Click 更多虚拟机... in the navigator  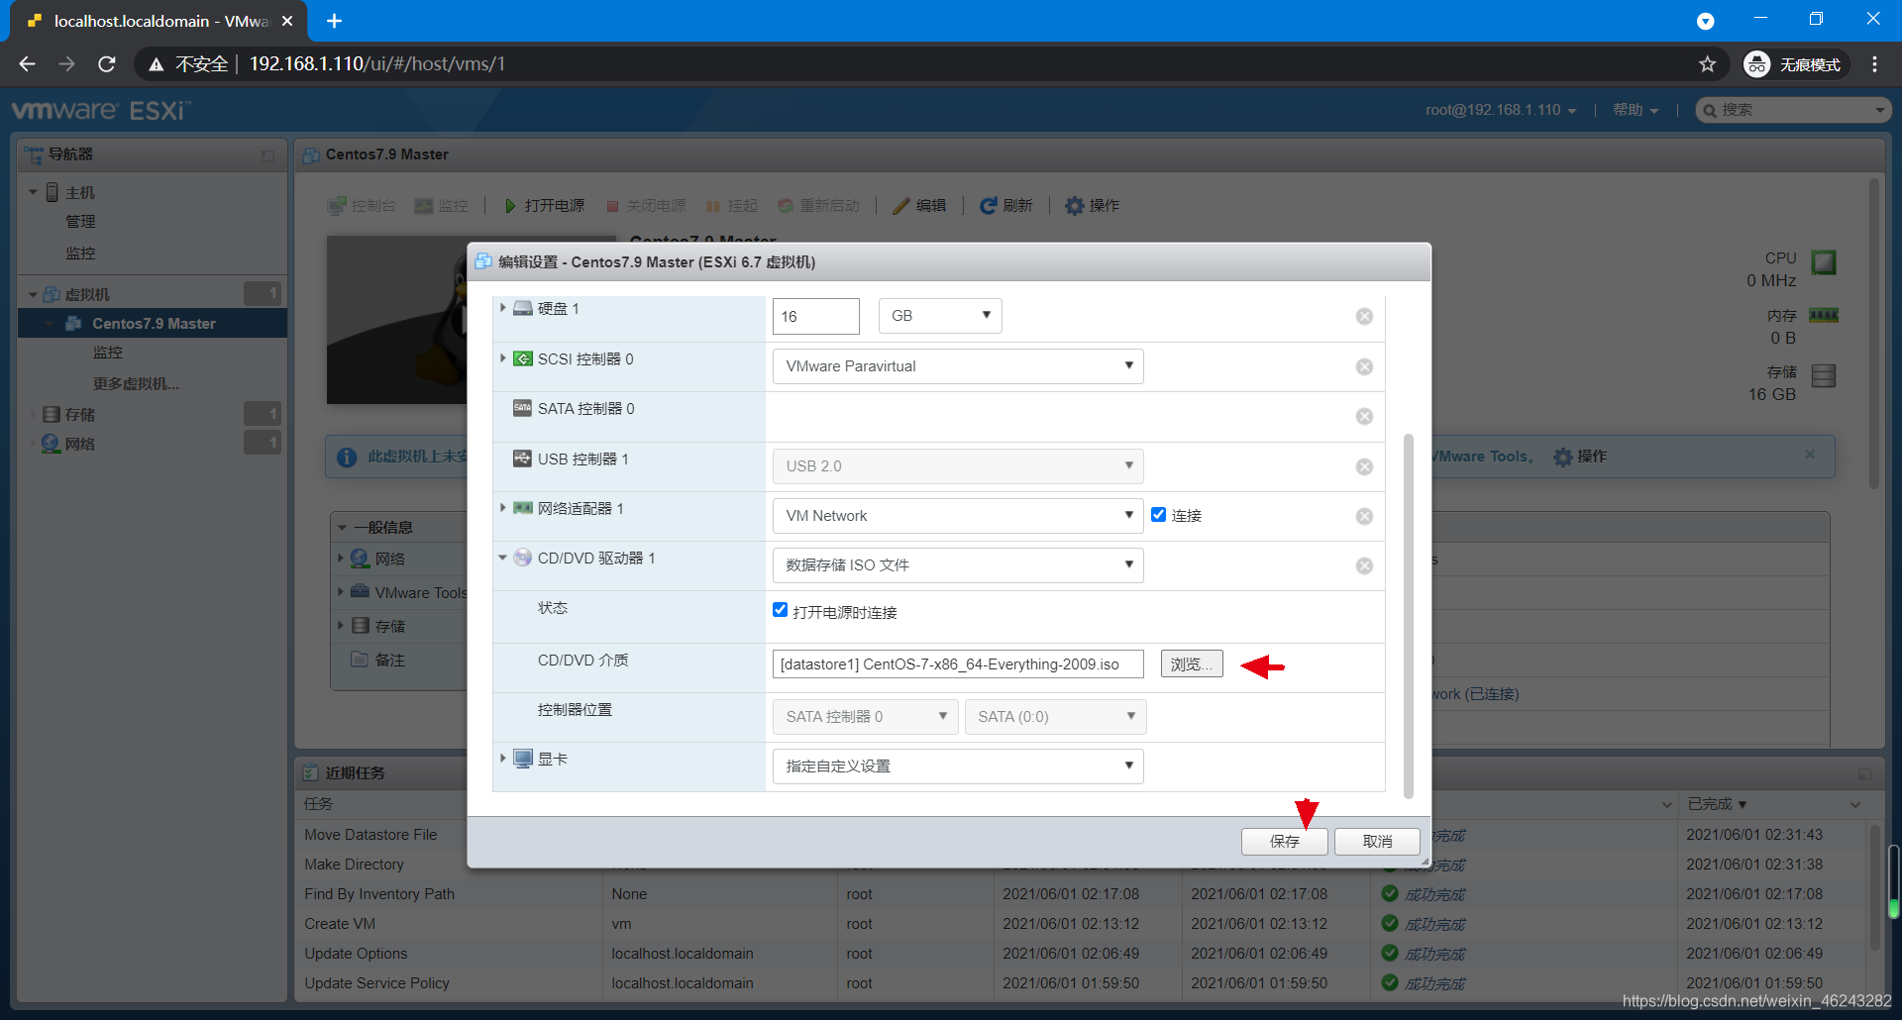pos(136,383)
